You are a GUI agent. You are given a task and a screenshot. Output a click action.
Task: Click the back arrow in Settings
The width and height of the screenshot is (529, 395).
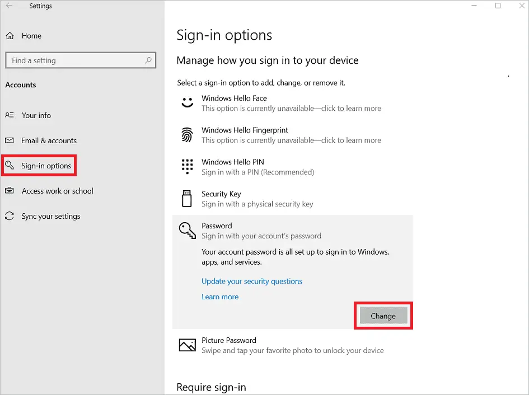click(x=9, y=6)
